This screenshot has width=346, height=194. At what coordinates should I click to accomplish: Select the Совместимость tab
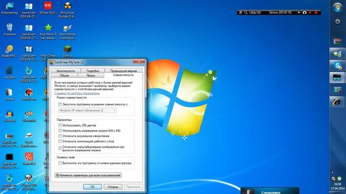(123, 75)
